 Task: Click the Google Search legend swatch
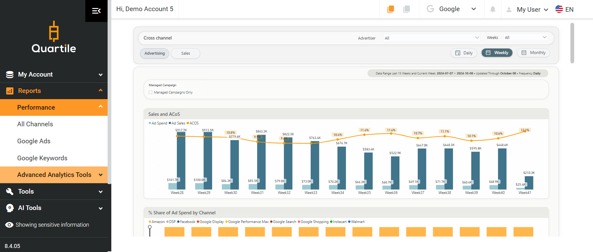click(x=271, y=222)
